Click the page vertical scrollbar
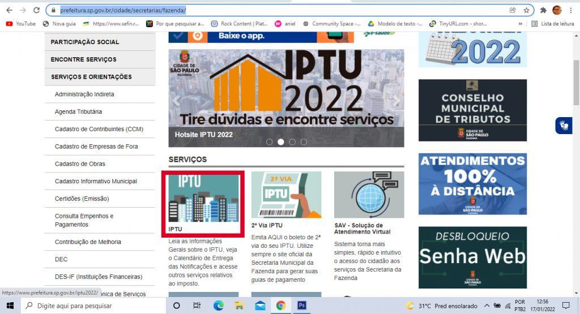This screenshot has width=580, height=314. click(x=576, y=82)
